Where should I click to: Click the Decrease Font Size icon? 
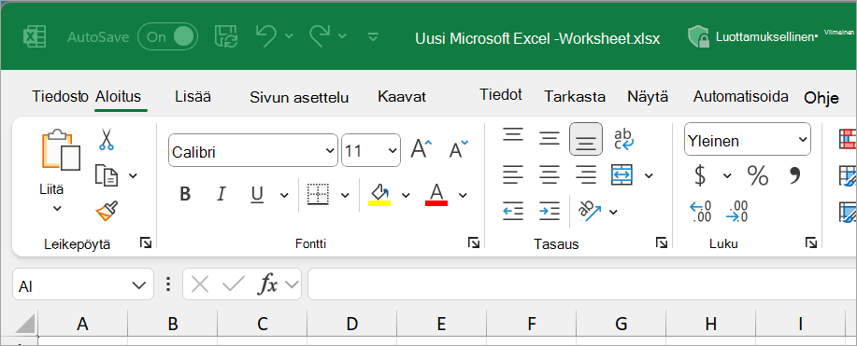[458, 149]
